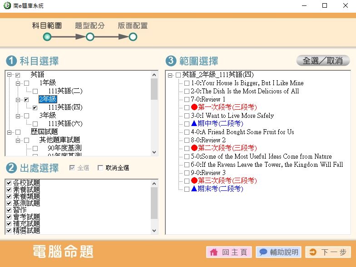The width and height of the screenshot is (356, 267).
Task: Click red circle icon of 第三次段考(三段考)
Action: [194, 180]
